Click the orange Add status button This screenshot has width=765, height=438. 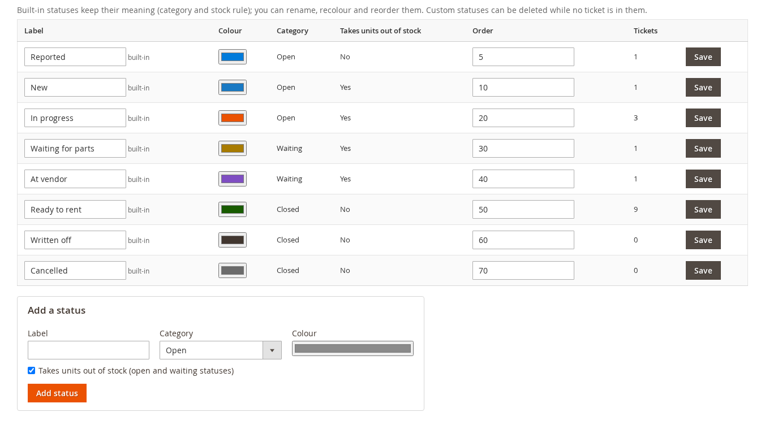pyautogui.click(x=57, y=393)
